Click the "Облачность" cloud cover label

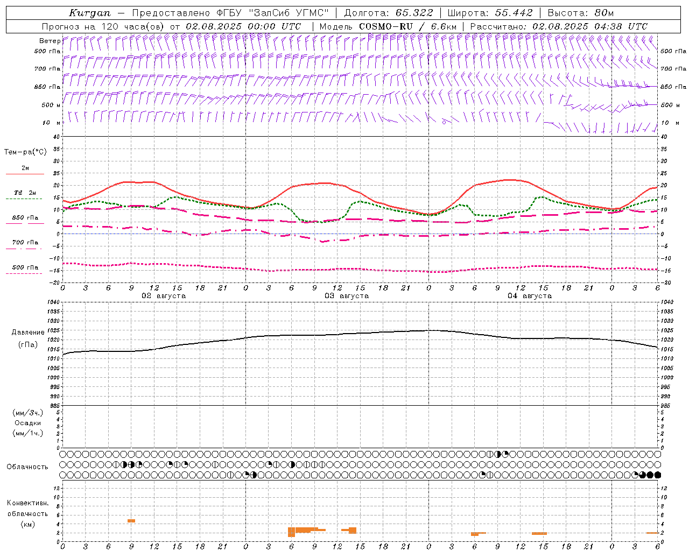(x=27, y=467)
